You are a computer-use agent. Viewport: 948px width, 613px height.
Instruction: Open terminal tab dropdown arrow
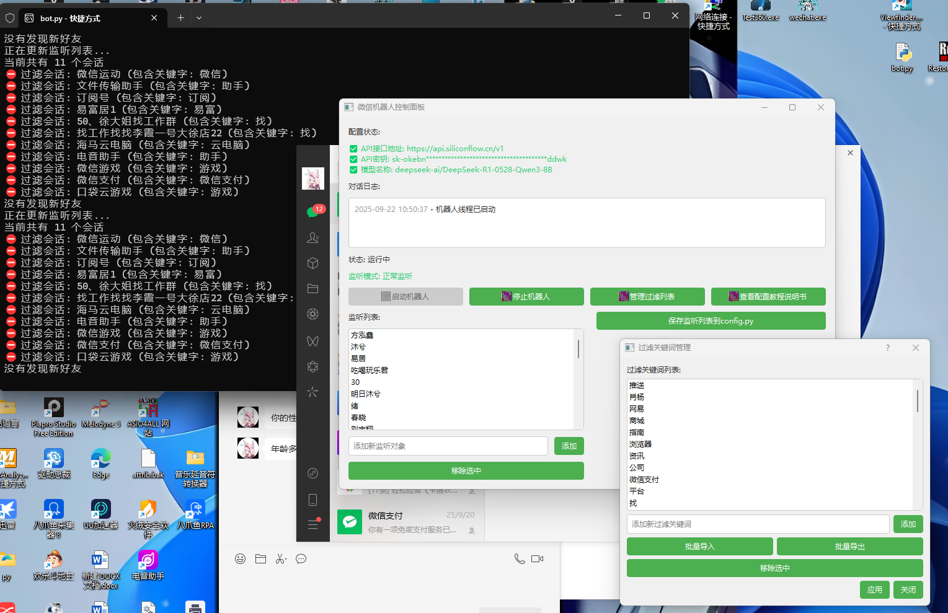199,18
